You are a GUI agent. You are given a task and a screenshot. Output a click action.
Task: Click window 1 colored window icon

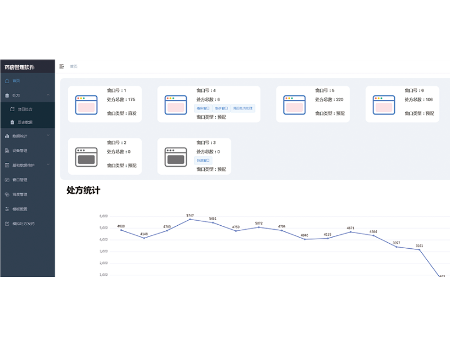click(x=87, y=104)
